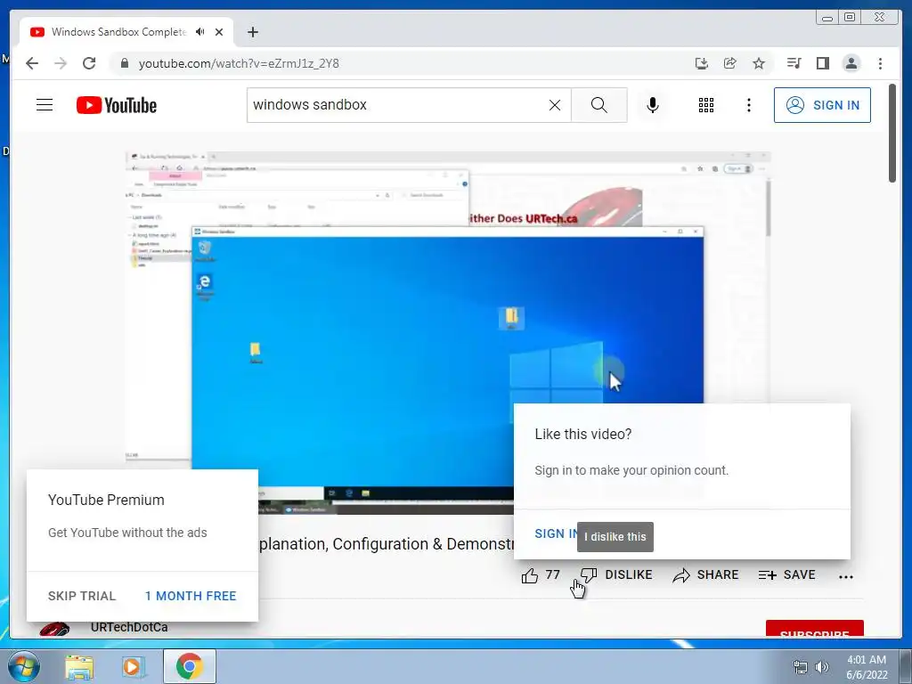912x684 pixels.
Task: Like the video with thumbs-up 77
Action: point(541,575)
